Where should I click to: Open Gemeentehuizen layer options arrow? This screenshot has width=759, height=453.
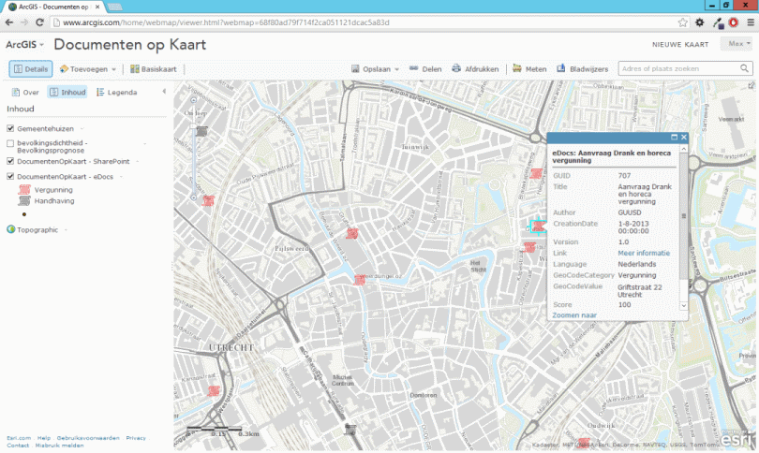coord(82,128)
